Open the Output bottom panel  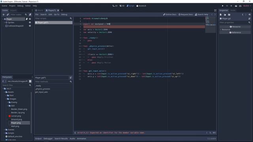tap(38, 138)
